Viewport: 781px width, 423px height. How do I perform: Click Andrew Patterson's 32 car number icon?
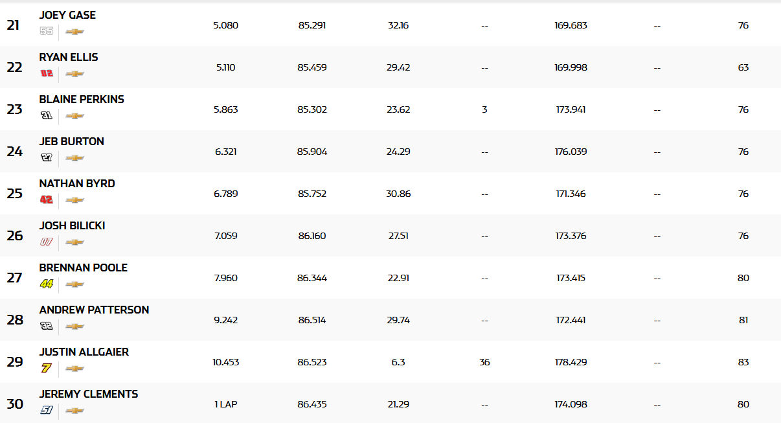47,326
